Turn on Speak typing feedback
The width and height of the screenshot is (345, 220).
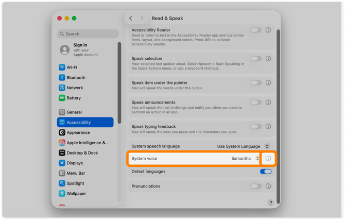tap(256, 126)
